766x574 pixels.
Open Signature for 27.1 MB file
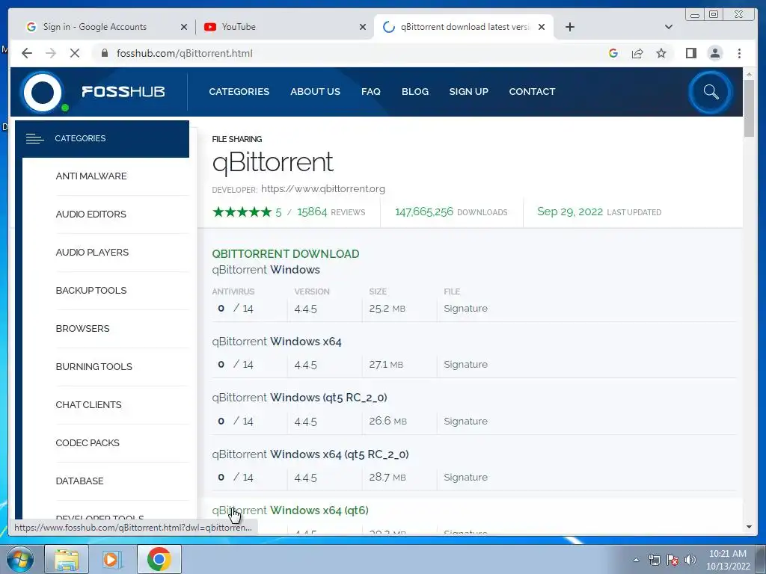click(465, 365)
